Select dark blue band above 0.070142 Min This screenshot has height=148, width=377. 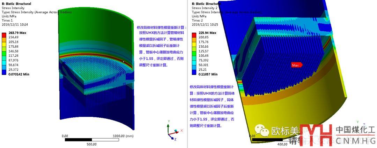[x=4, y=72]
